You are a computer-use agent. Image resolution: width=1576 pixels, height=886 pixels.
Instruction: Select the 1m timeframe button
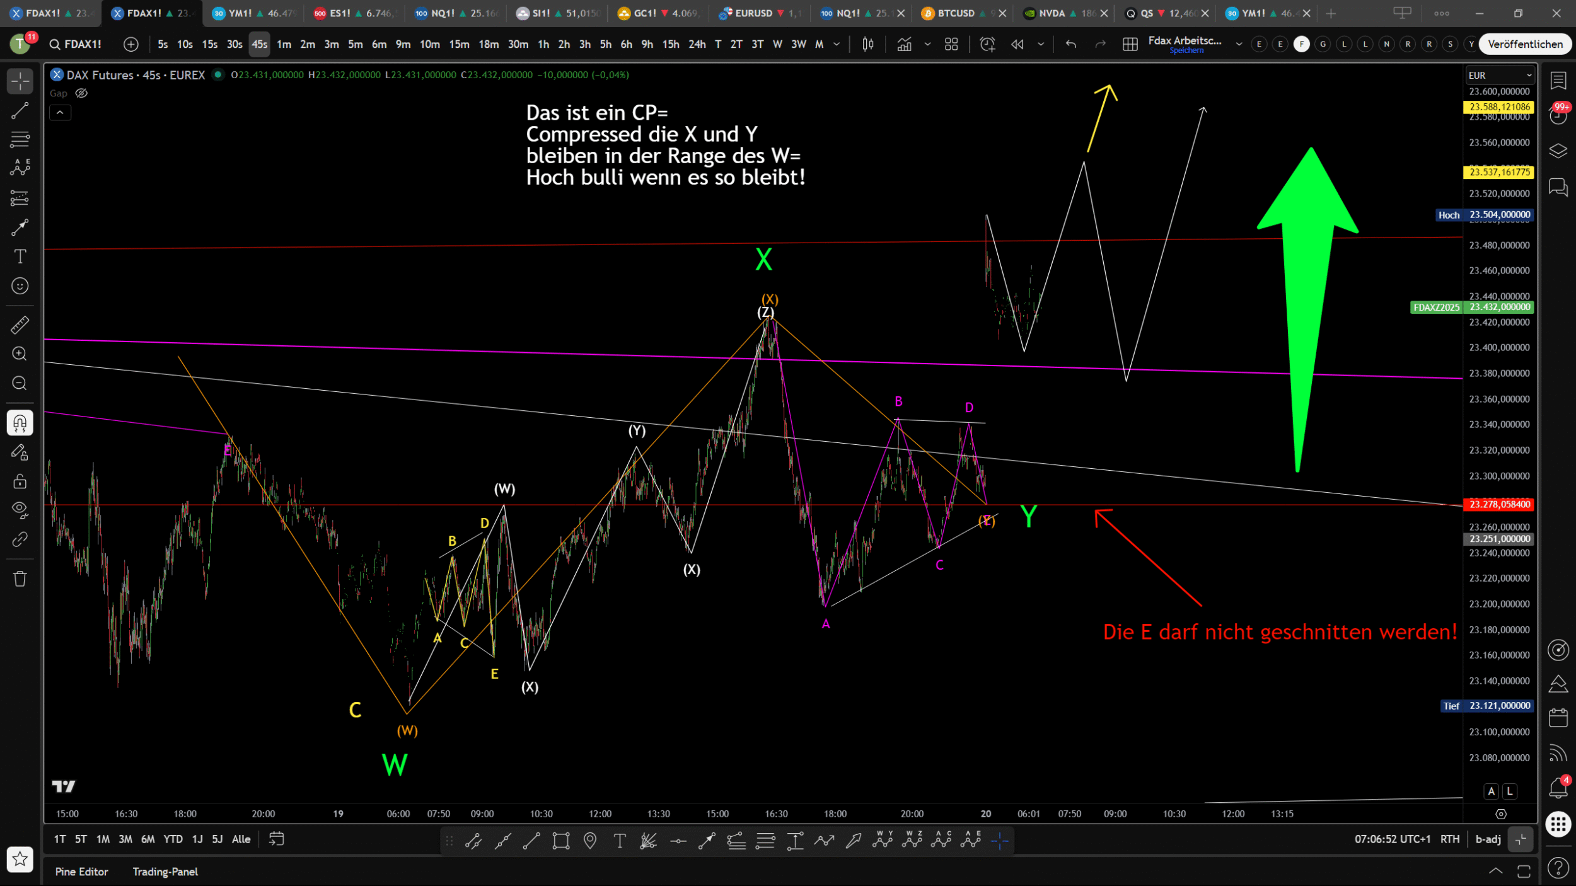284,44
